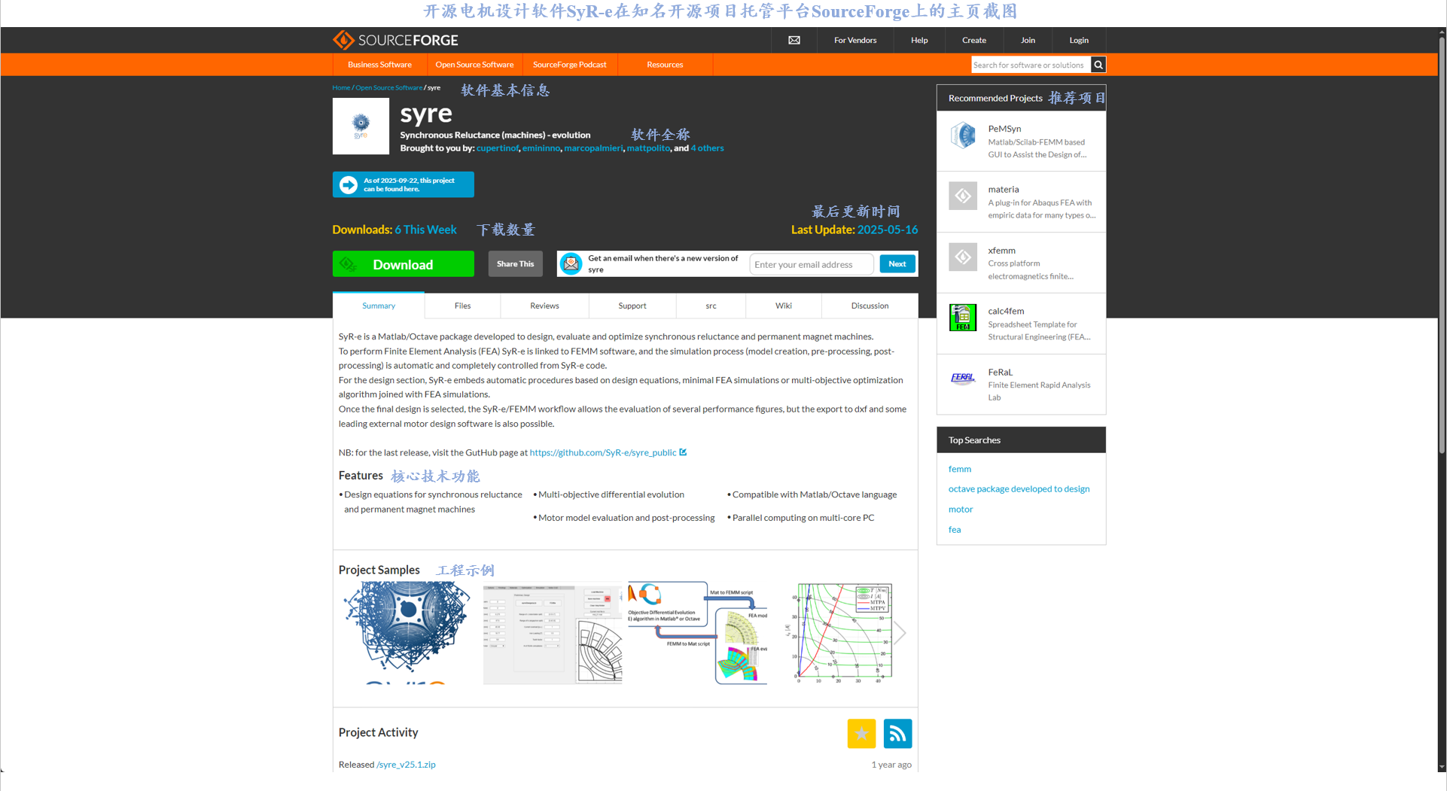The image size is (1447, 791).
Task: Open the Help link in header
Action: tap(919, 40)
